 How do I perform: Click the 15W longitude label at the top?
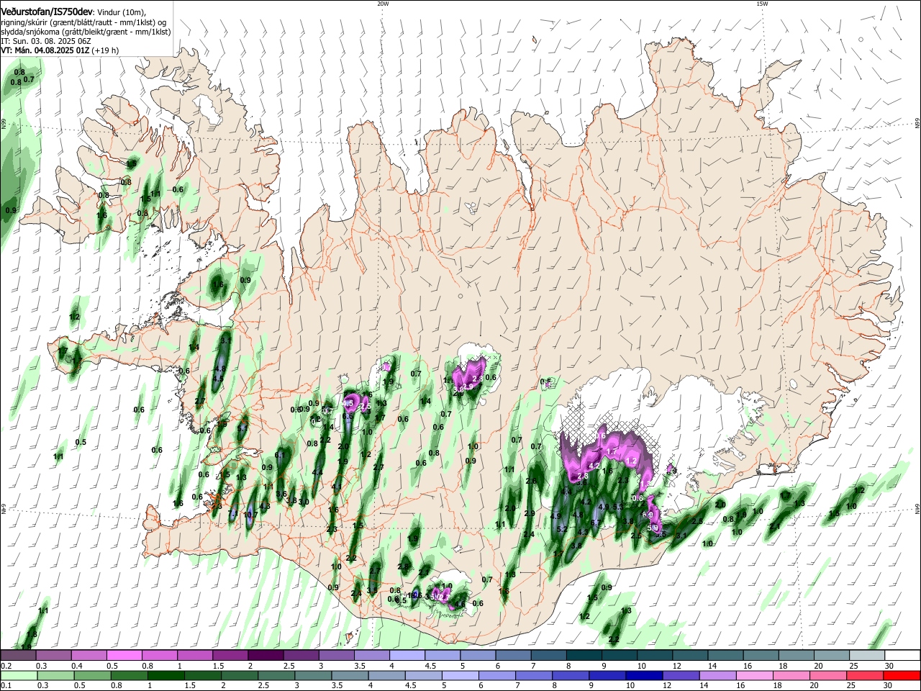pos(762,4)
